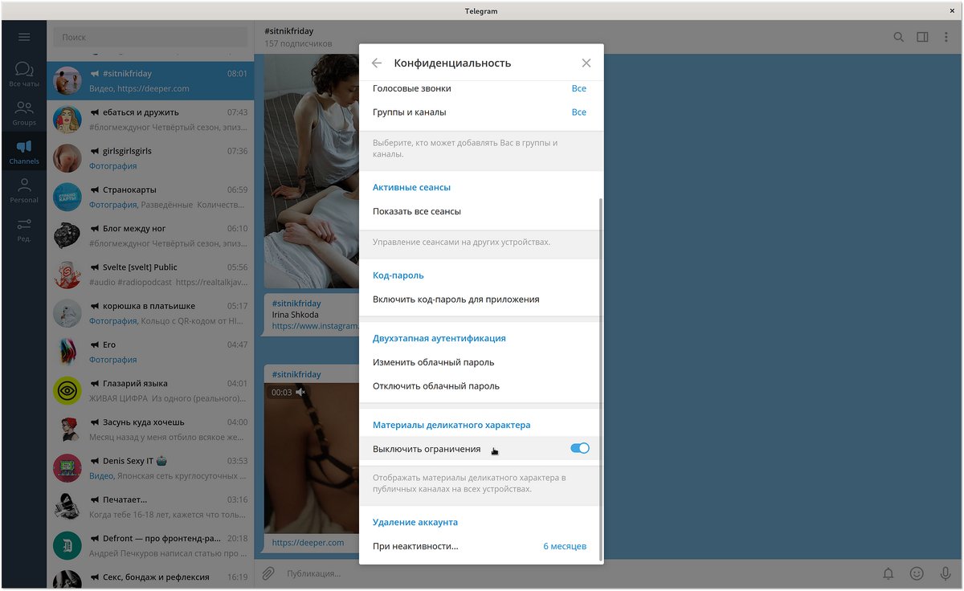Click the Svelte Public avatar
The height and width of the screenshot is (591, 964).
click(67, 275)
